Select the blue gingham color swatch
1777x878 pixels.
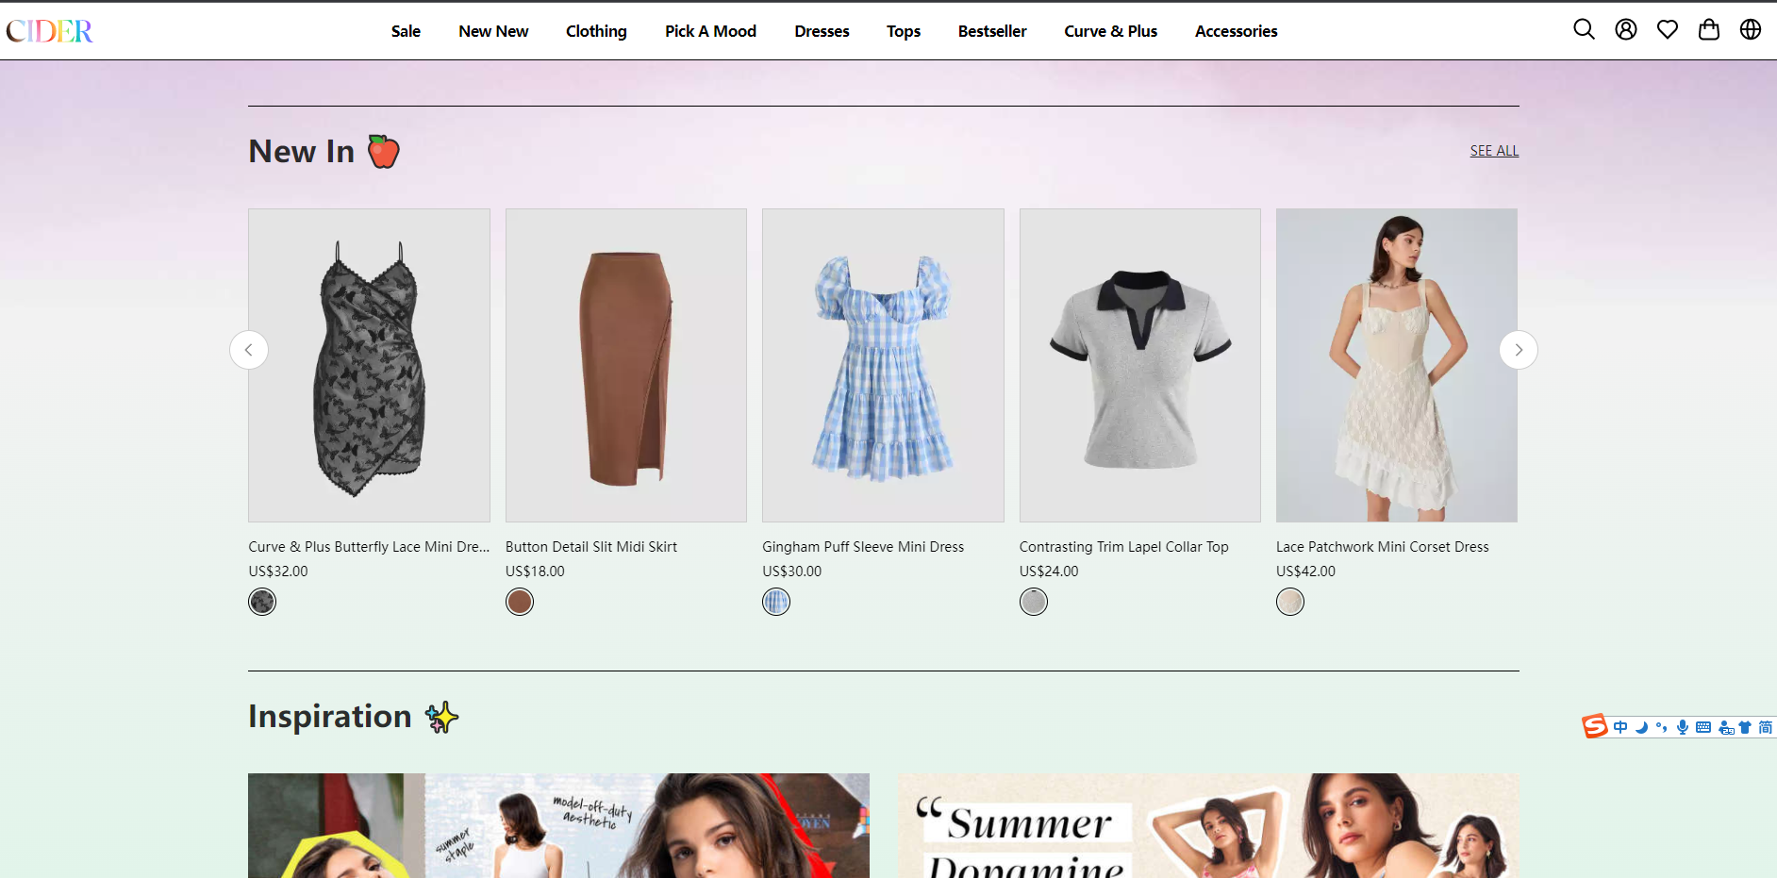[776, 602]
